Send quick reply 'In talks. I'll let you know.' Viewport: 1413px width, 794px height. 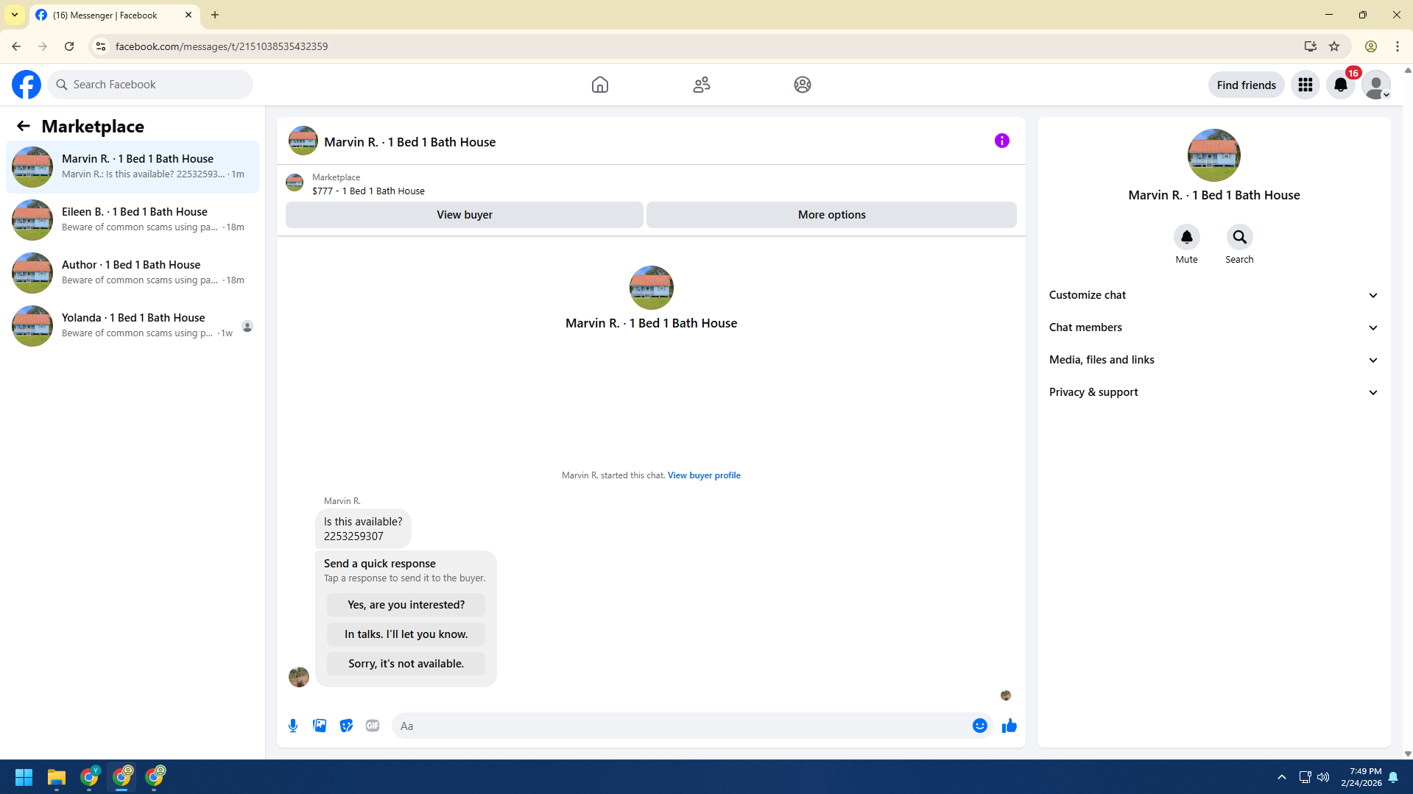[406, 634]
